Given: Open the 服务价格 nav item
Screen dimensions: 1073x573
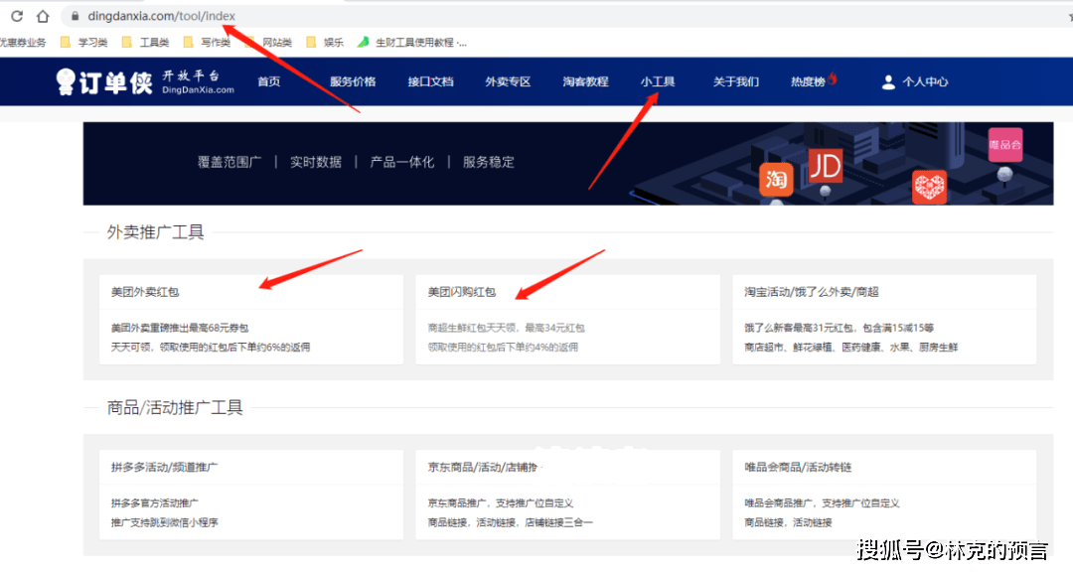Looking at the screenshot, I should [x=353, y=81].
